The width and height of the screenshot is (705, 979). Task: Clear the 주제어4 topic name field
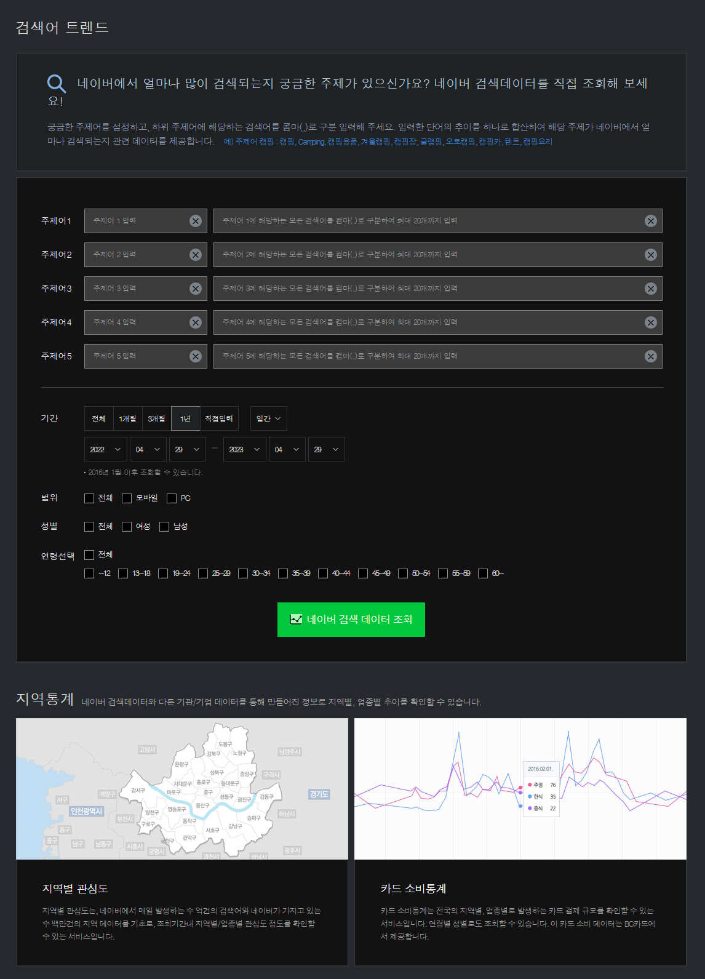click(x=196, y=322)
